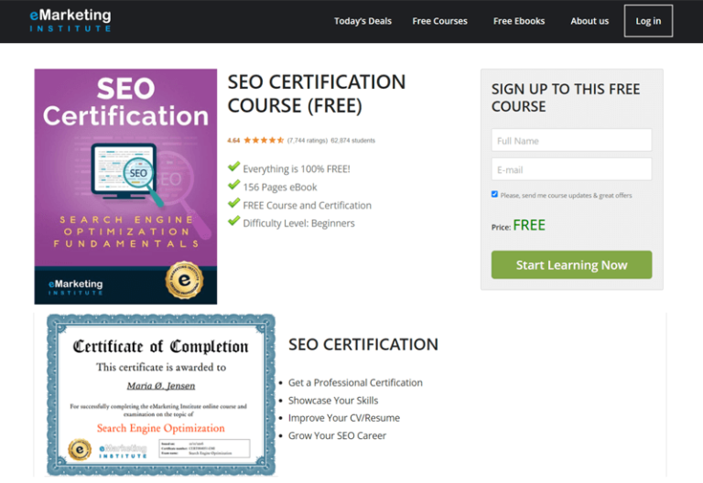Click the 4.64 rating number
Viewport: 703px width, 483px height.
[233, 140]
